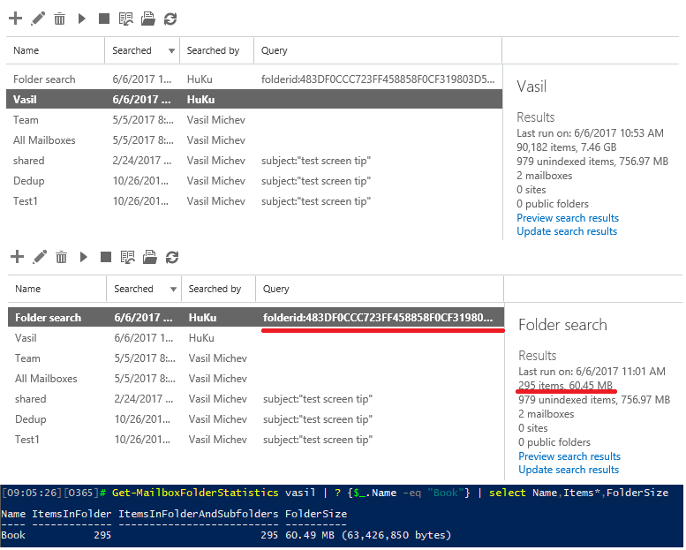The width and height of the screenshot is (686, 550).
Task: Click upper toolbar export results icon
Action: (x=148, y=19)
